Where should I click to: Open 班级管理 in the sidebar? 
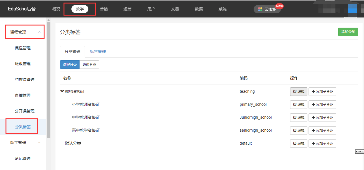(x=23, y=64)
